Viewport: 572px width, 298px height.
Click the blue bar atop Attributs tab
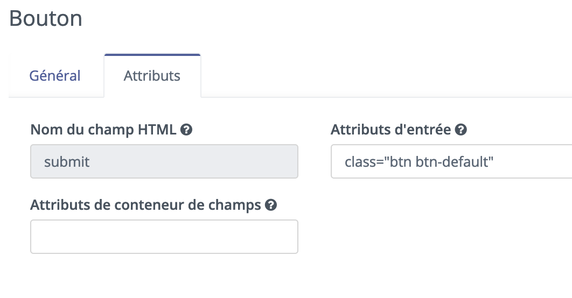[152, 55]
